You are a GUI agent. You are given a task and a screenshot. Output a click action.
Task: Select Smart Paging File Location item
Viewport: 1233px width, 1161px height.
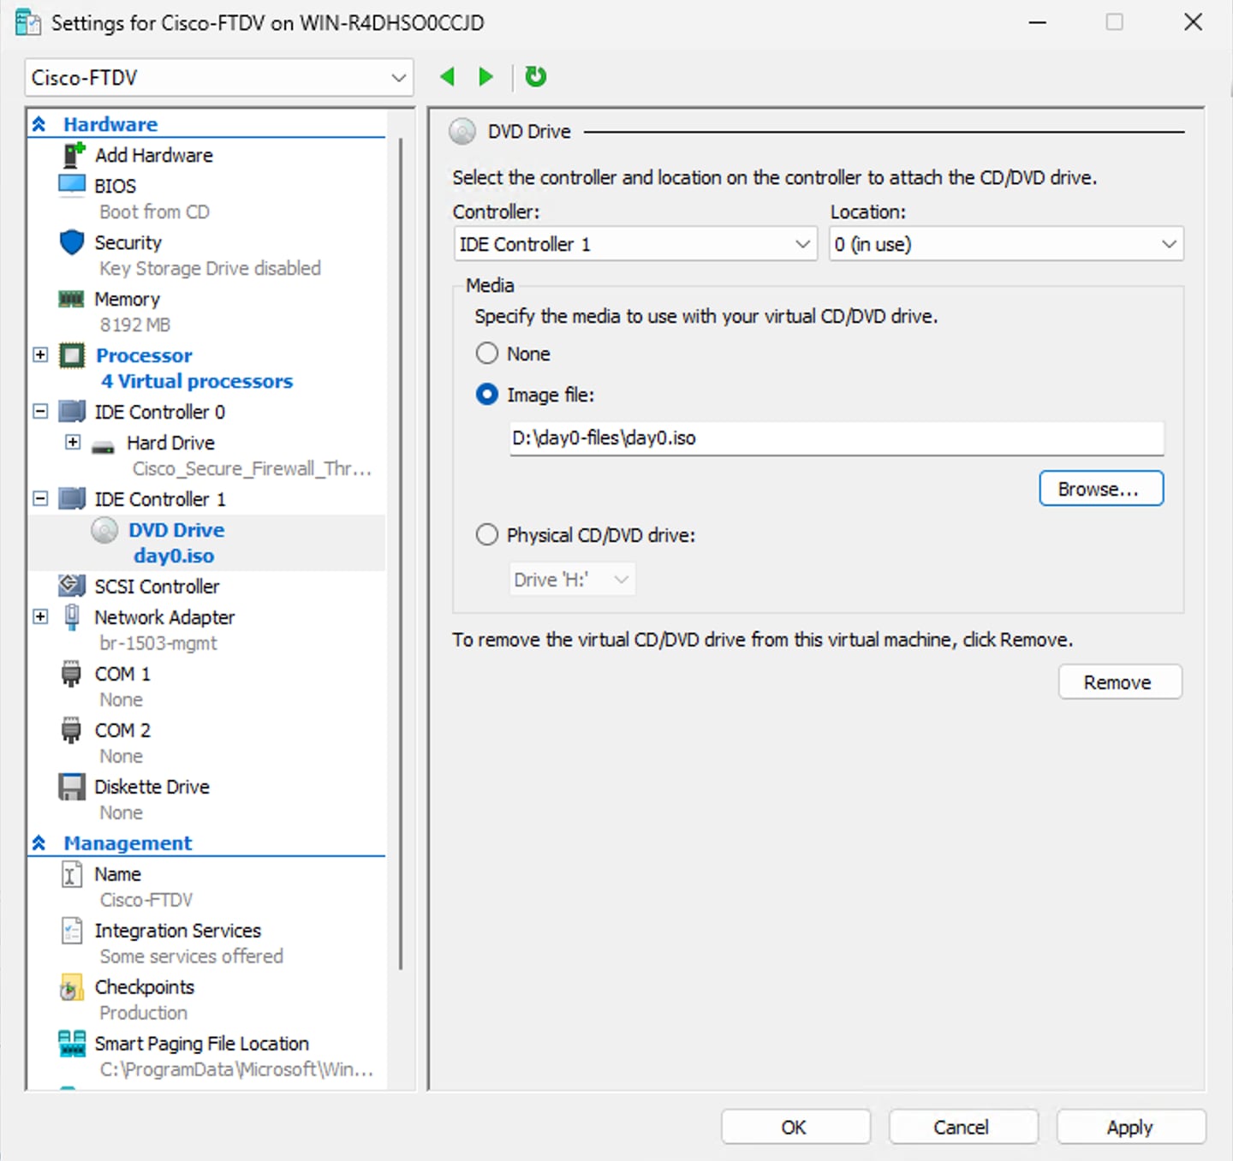click(x=202, y=1044)
